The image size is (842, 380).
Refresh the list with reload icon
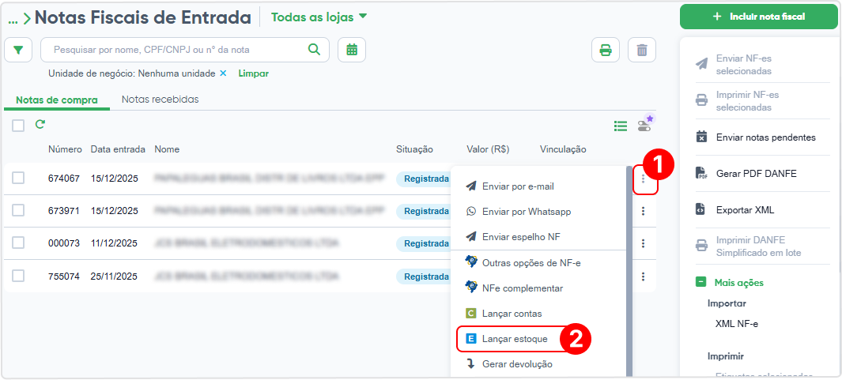pos(40,125)
